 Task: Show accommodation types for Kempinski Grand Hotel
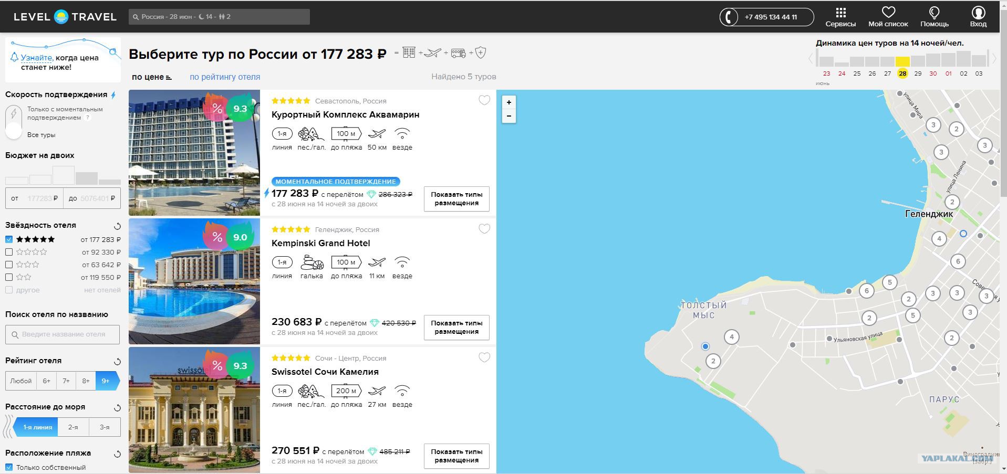point(456,328)
